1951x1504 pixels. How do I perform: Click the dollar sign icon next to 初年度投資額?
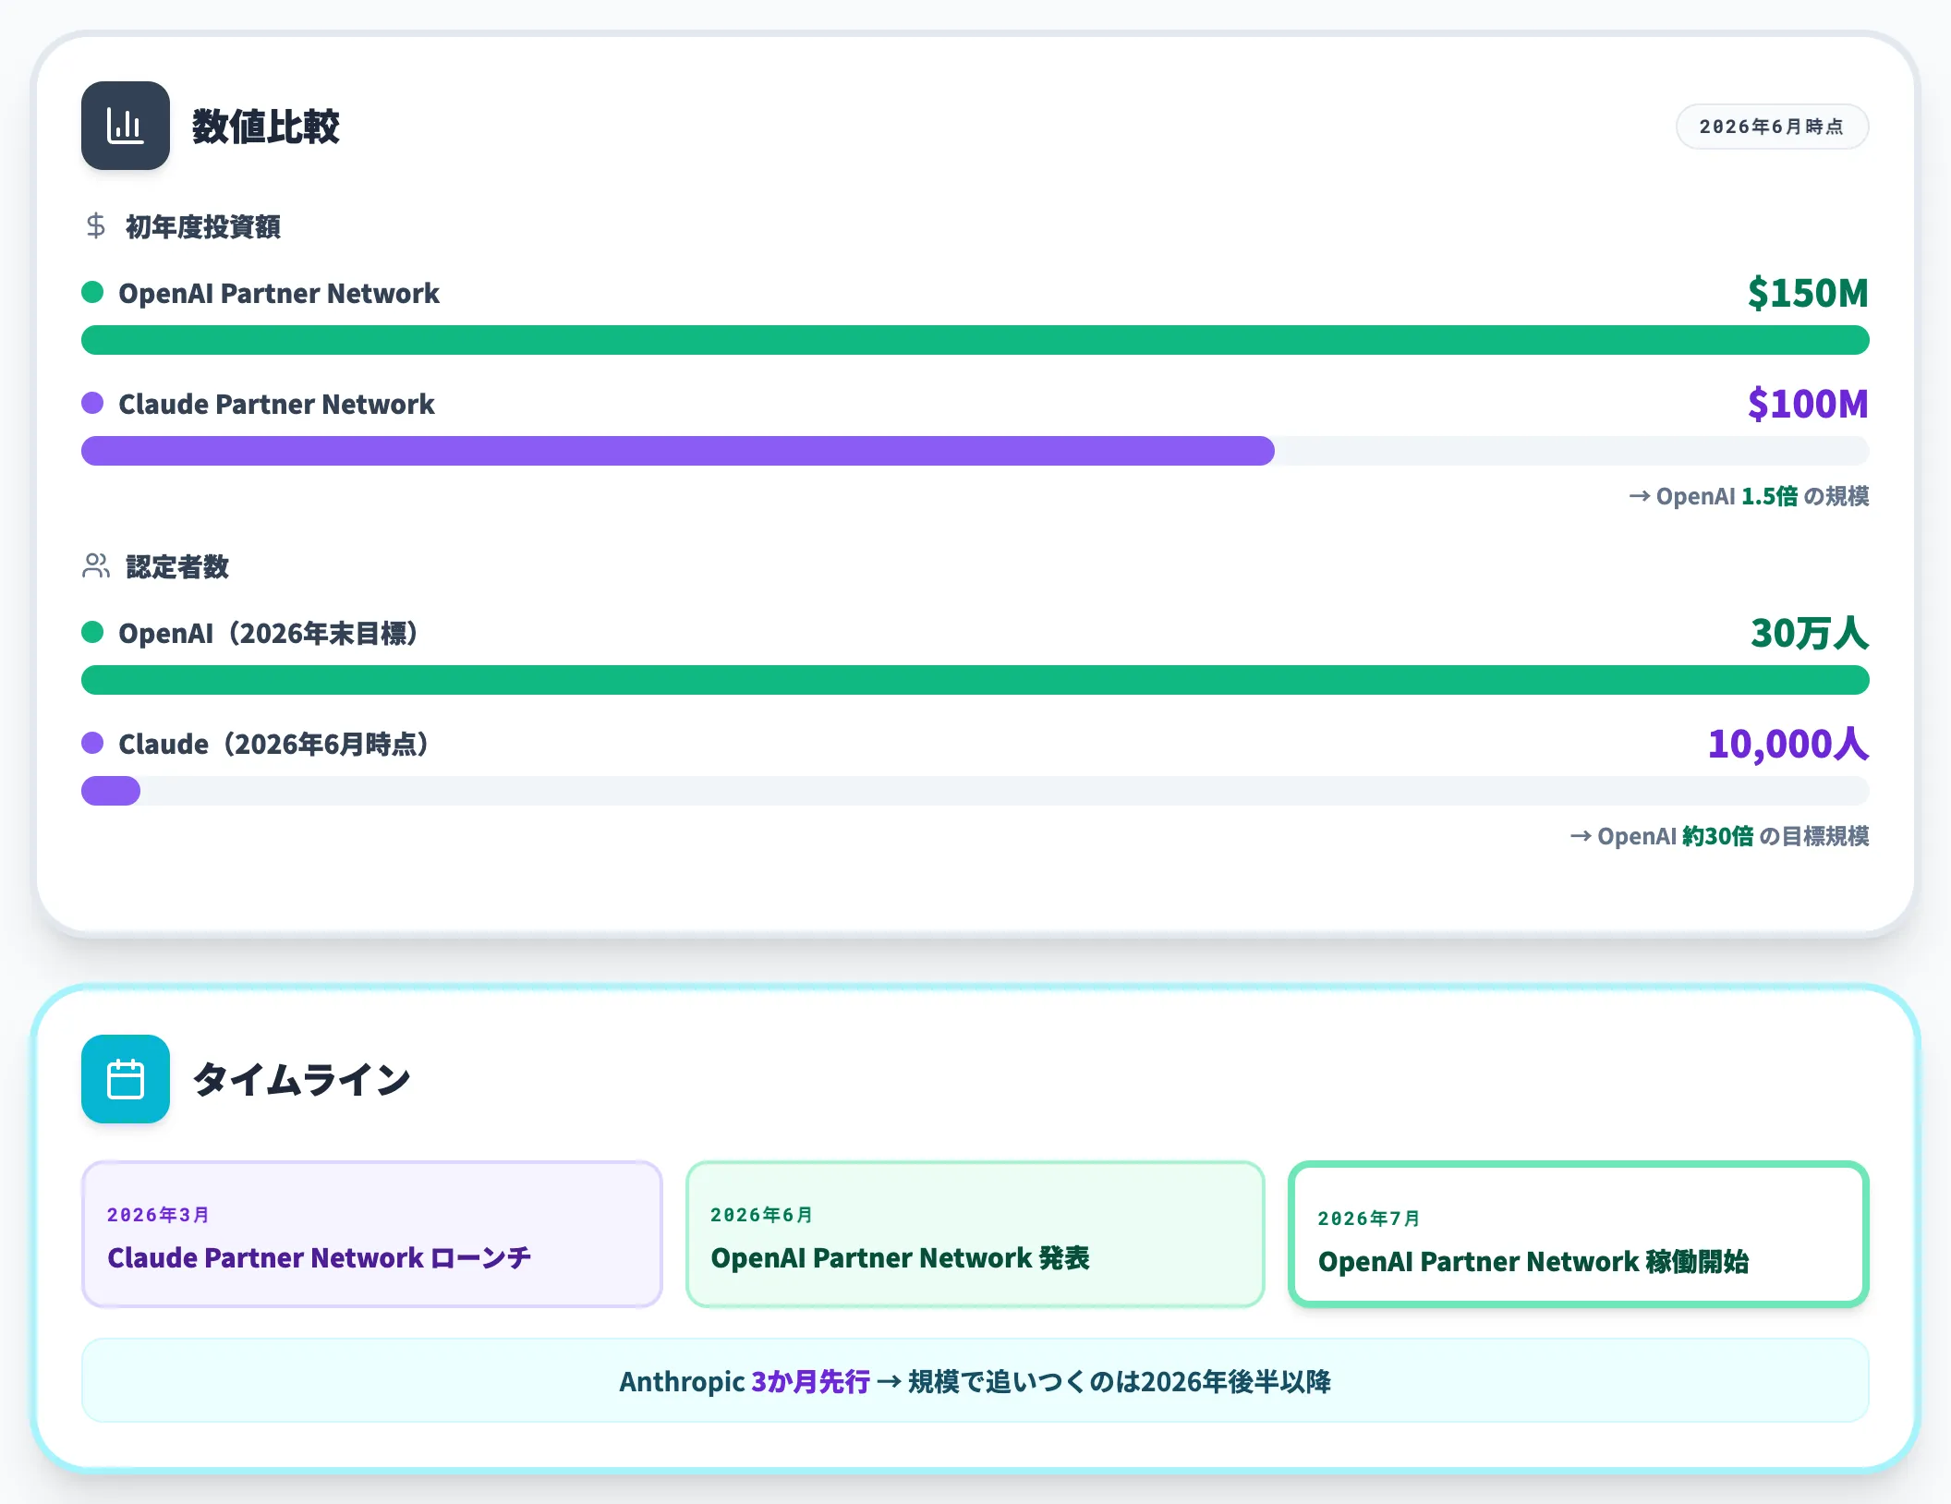click(96, 226)
